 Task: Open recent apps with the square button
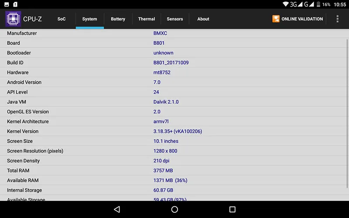point(233,209)
